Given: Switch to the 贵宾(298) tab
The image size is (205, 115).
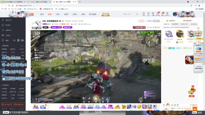Looking at the screenshot, I should click(x=184, y=24).
